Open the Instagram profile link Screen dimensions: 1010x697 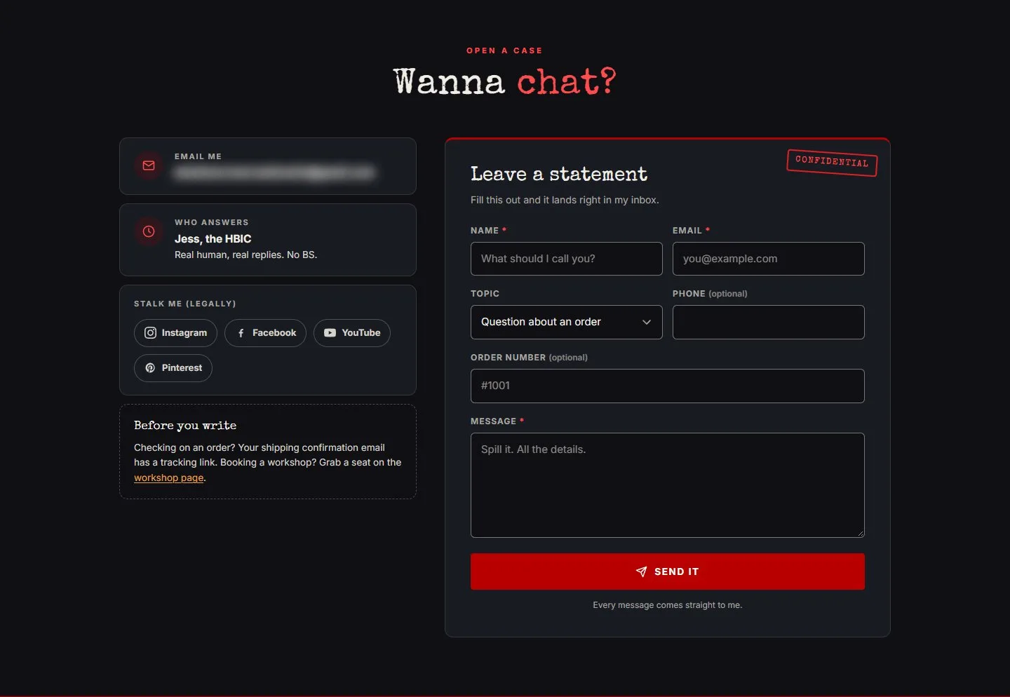[x=175, y=333]
